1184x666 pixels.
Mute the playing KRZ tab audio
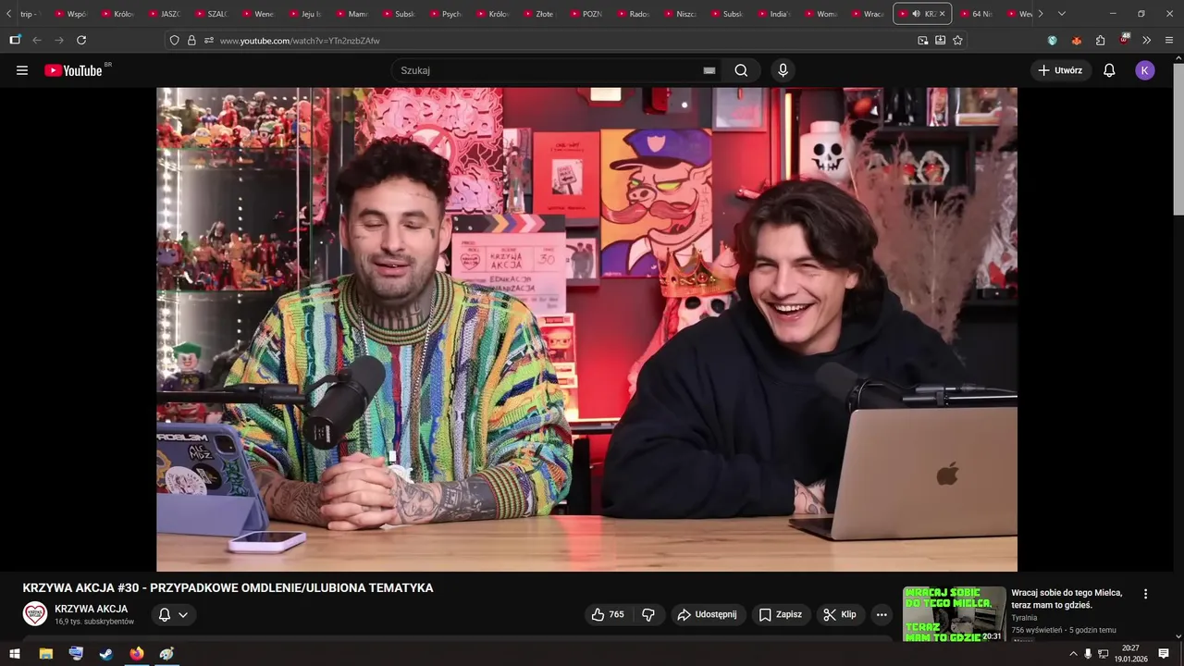(x=915, y=14)
